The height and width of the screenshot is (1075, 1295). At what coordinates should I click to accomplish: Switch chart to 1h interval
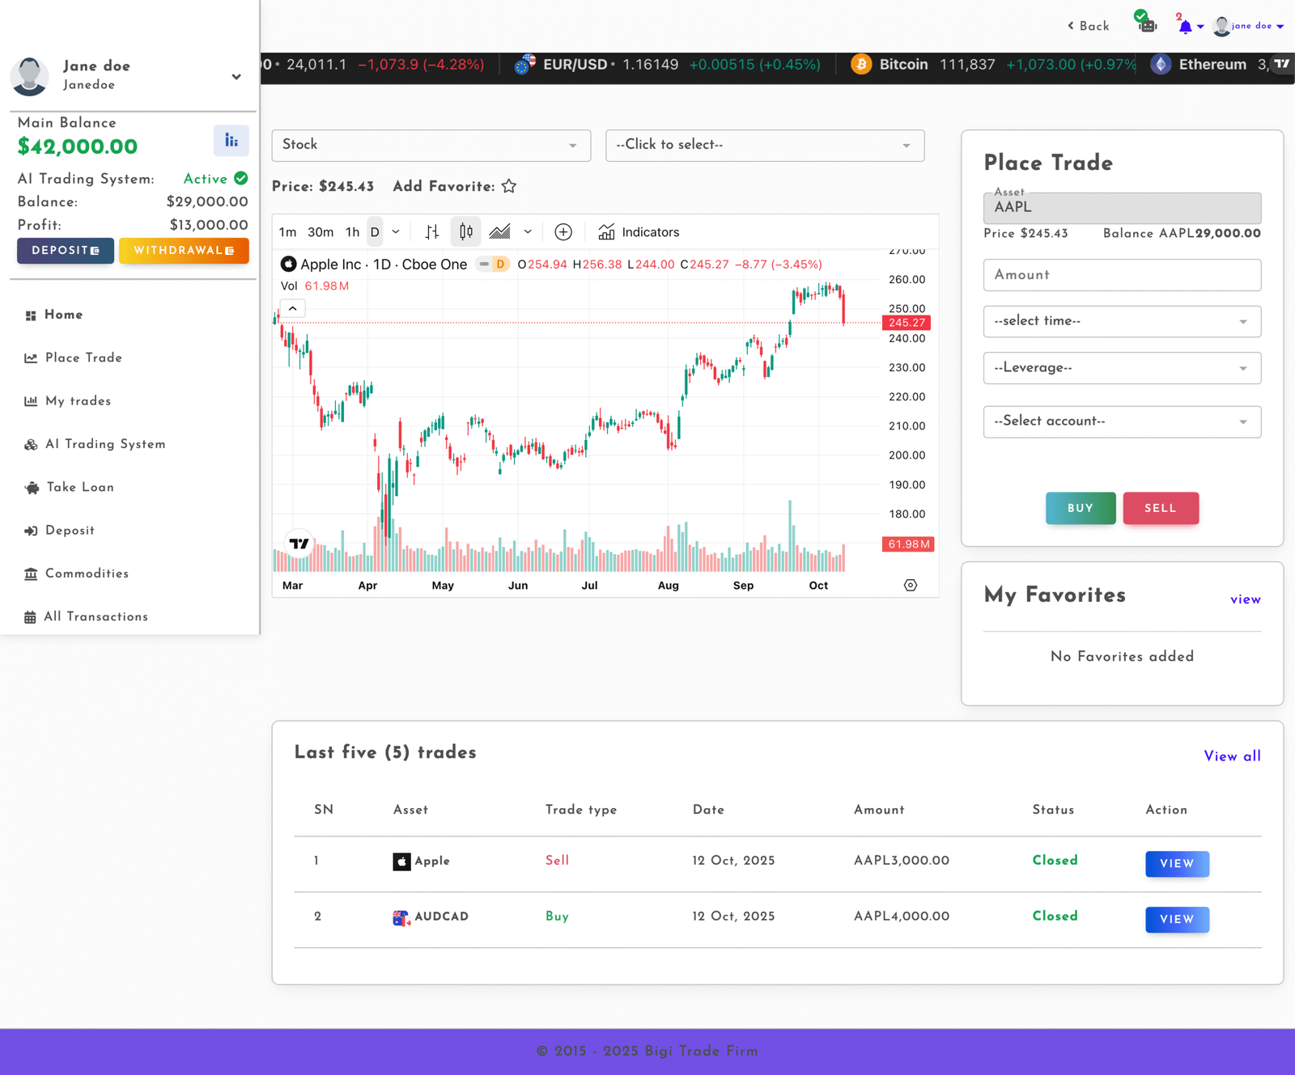pos(352,232)
